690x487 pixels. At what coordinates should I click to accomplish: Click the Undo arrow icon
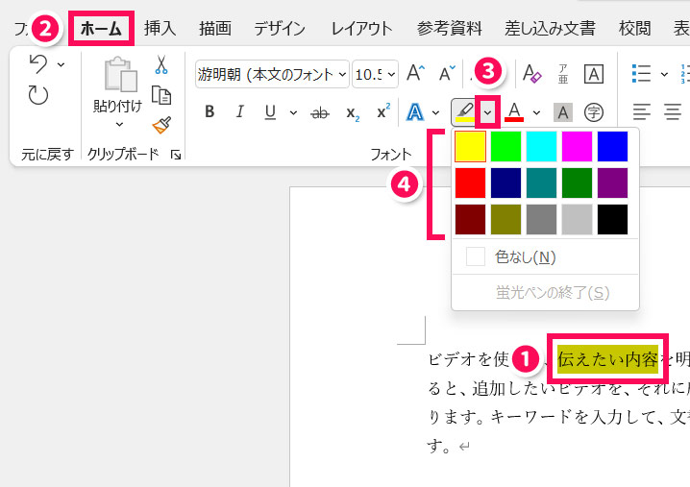pos(38,63)
